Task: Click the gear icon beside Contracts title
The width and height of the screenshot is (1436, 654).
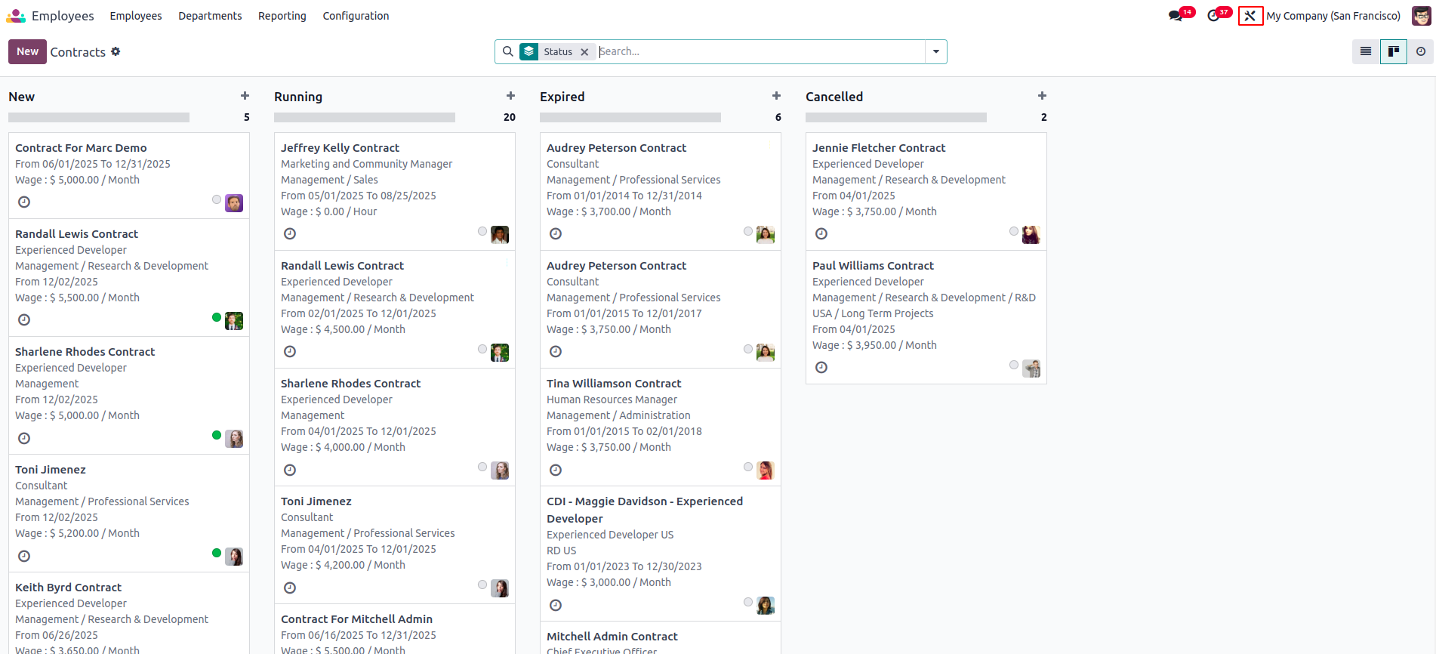Action: 116,51
